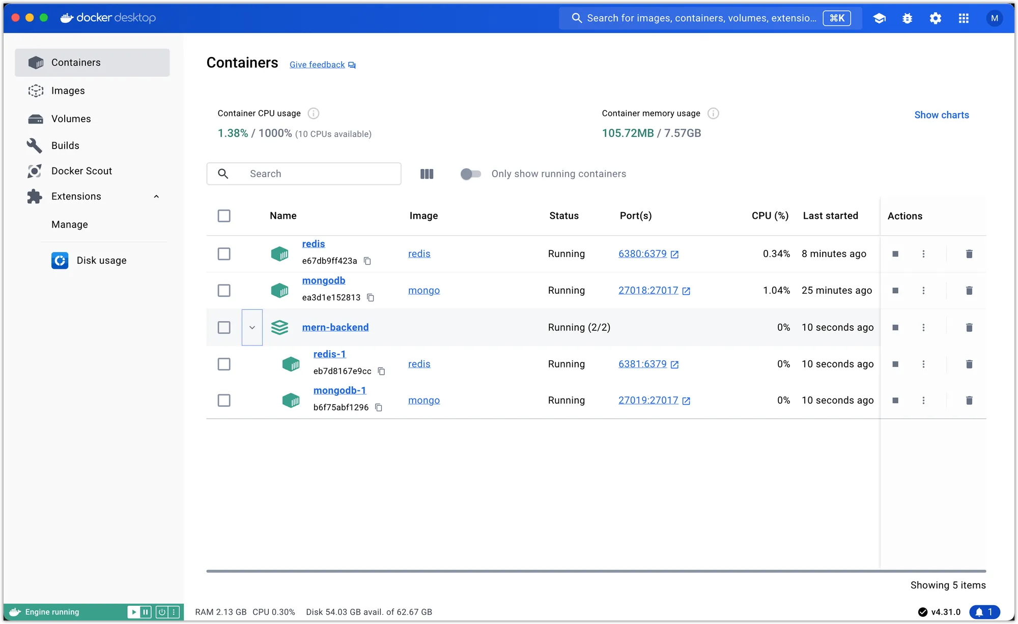This screenshot has height=624, width=1018.
Task: Resume Docker engine play button
Action: (134, 612)
